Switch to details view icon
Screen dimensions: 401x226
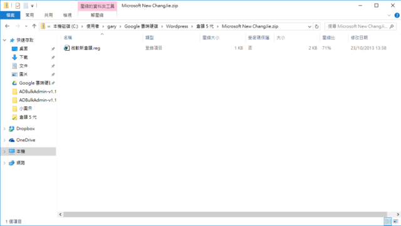click(388, 221)
